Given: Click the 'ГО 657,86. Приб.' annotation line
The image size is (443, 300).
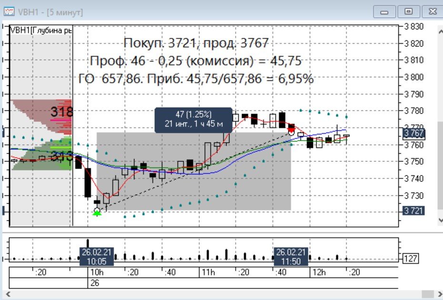Looking at the screenshot, I should click(x=196, y=79).
